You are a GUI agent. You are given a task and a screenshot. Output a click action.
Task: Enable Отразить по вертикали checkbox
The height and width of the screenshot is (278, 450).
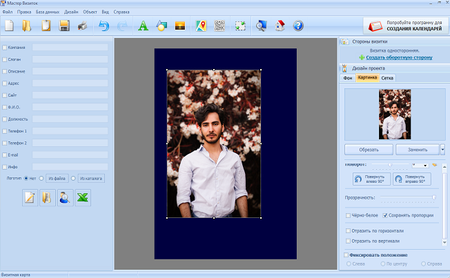click(x=348, y=241)
